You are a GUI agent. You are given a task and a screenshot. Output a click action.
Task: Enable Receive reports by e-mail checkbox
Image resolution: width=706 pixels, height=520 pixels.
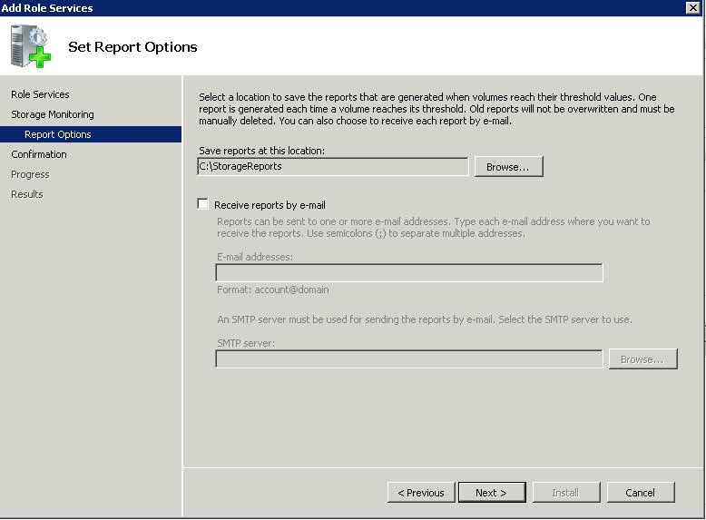click(x=203, y=204)
